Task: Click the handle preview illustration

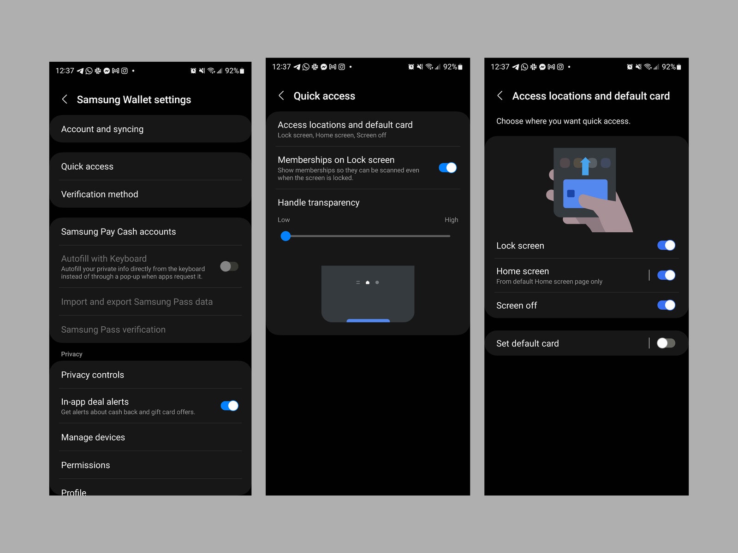Action: coord(368,294)
